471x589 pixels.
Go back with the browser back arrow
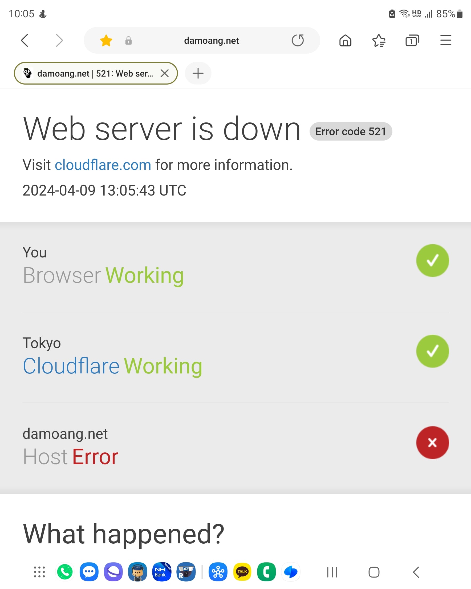coord(25,41)
